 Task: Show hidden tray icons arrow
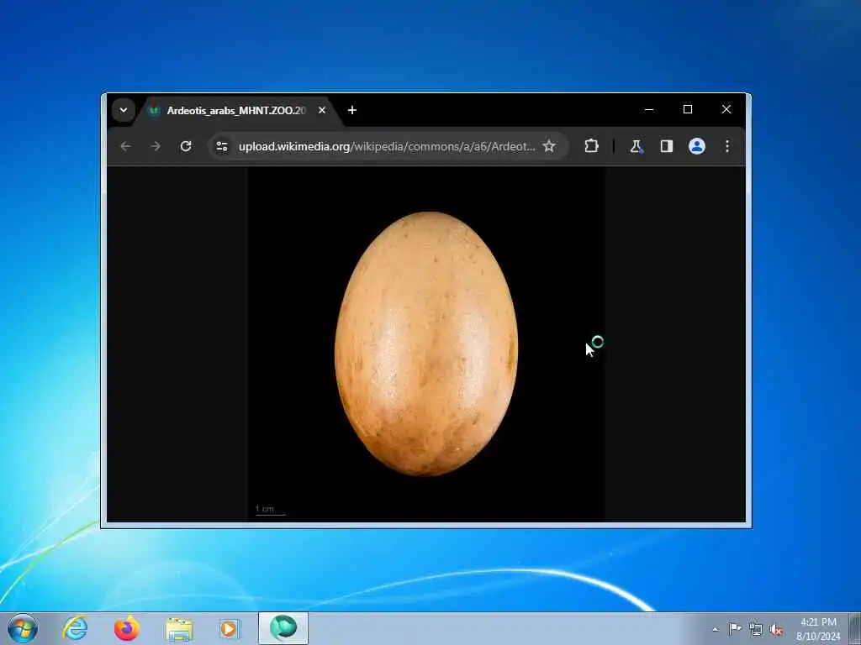click(715, 629)
